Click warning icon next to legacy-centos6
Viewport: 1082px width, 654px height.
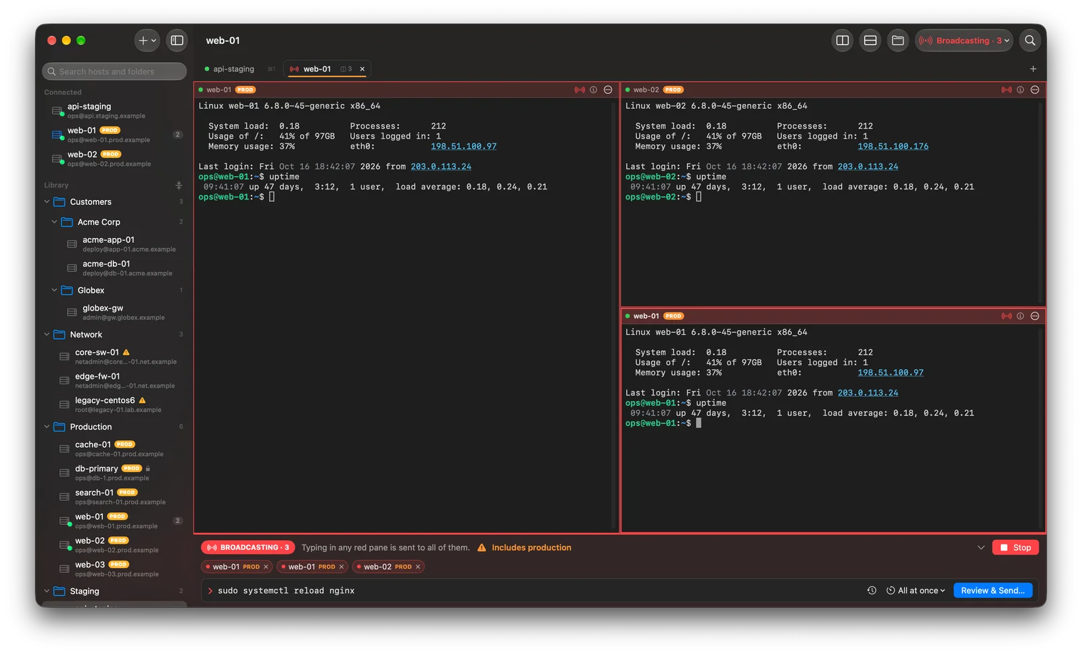[x=142, y=400]
